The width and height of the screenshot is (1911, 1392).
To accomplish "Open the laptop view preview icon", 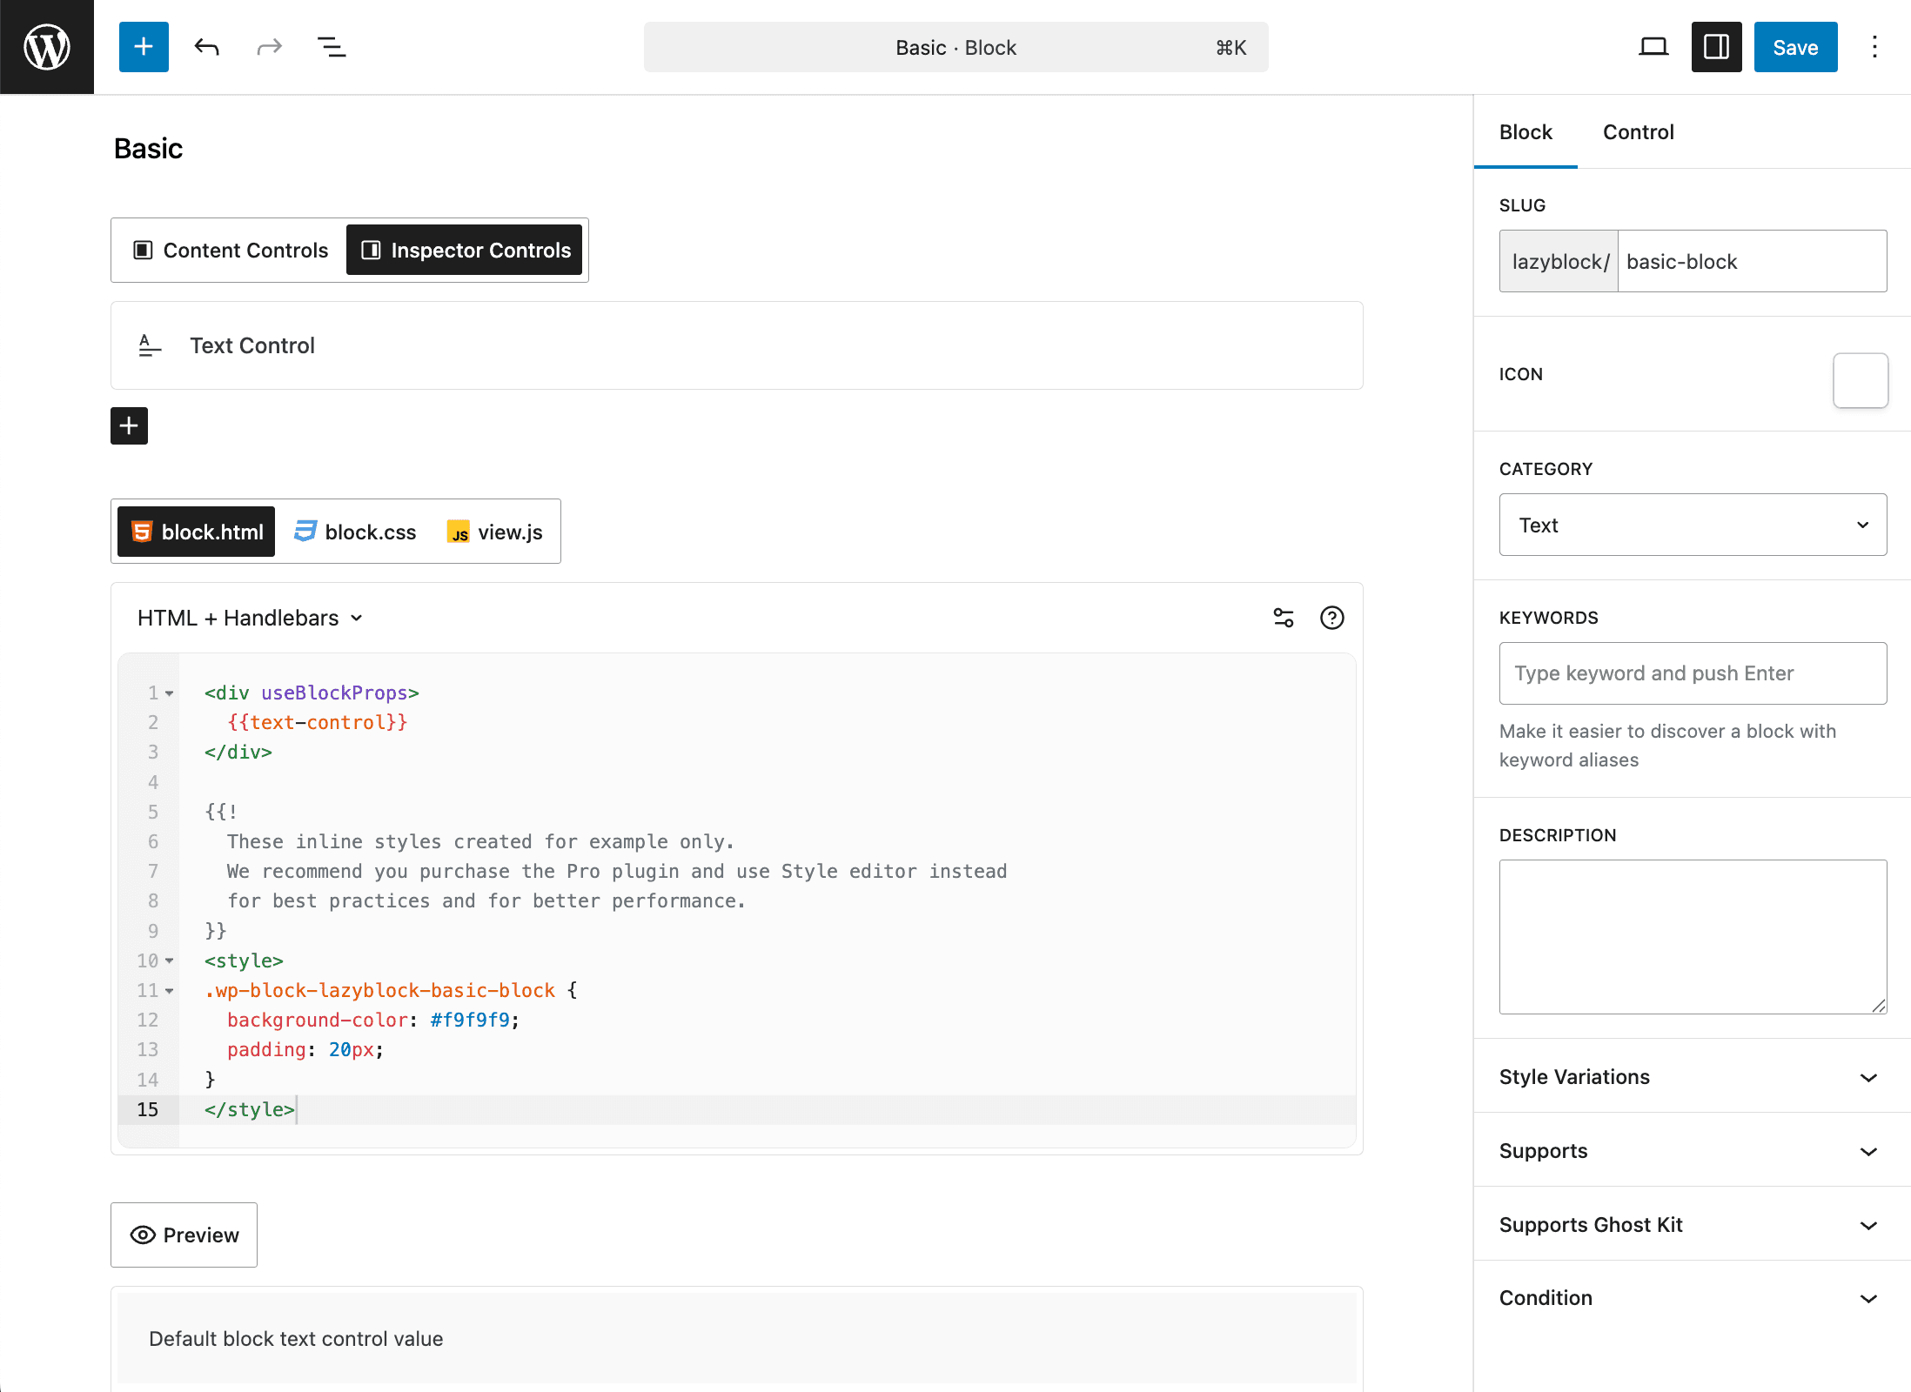I will 1653,47.
